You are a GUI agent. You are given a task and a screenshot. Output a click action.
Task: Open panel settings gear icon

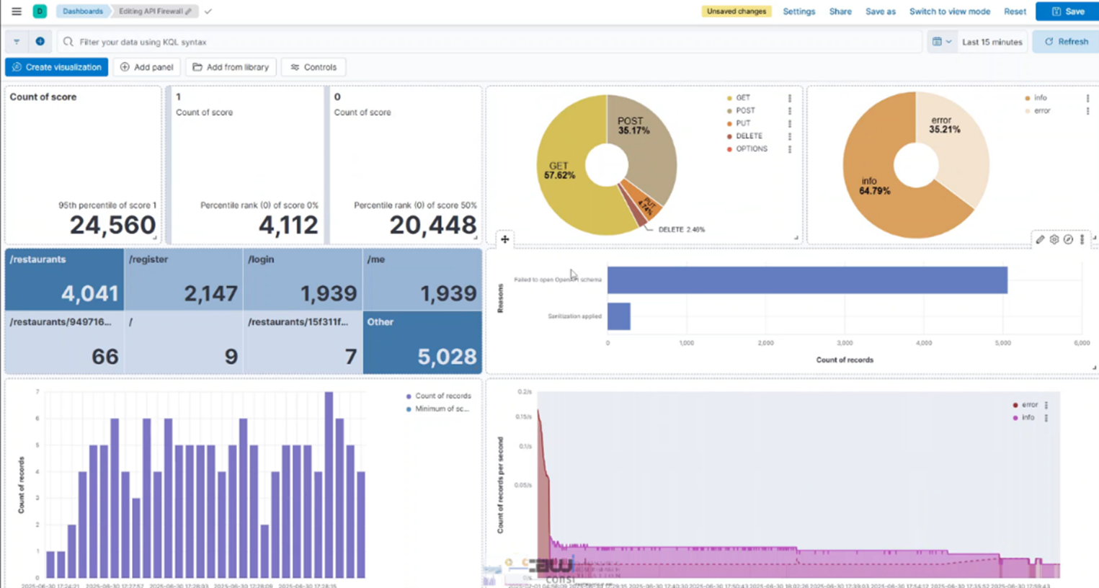[x=1054, y=239]
